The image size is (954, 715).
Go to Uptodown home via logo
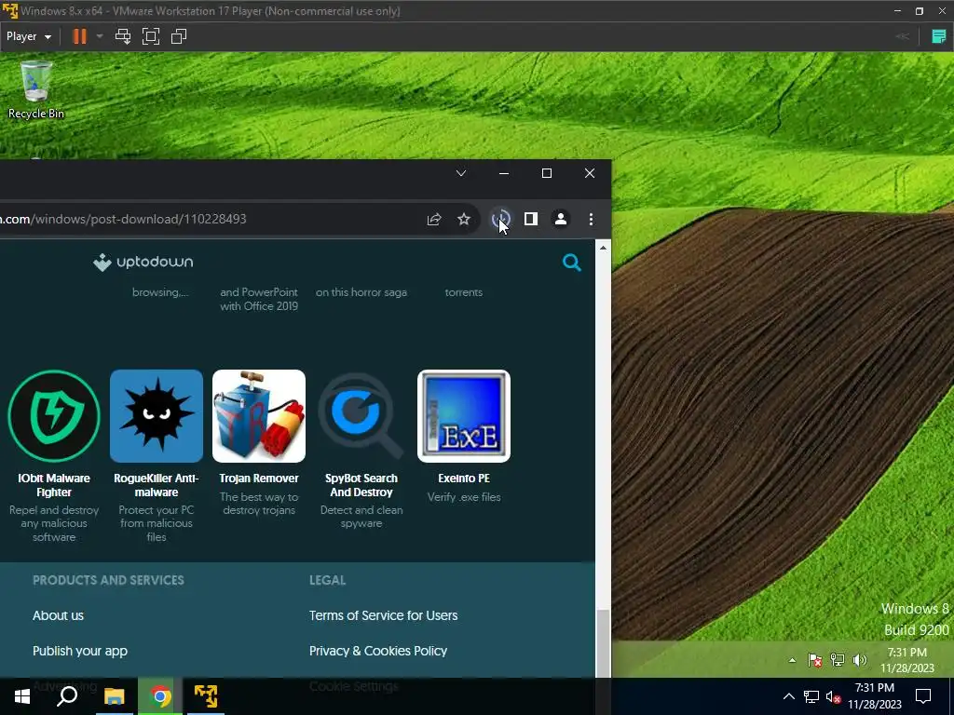[143, 262]
